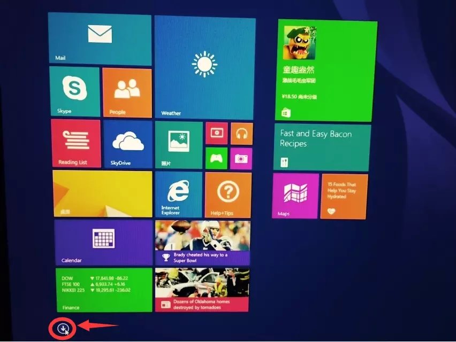Open the News tile about Oklahoma tornadoes
The height and width of the screenshot is (342, 456).
[202, 290]
